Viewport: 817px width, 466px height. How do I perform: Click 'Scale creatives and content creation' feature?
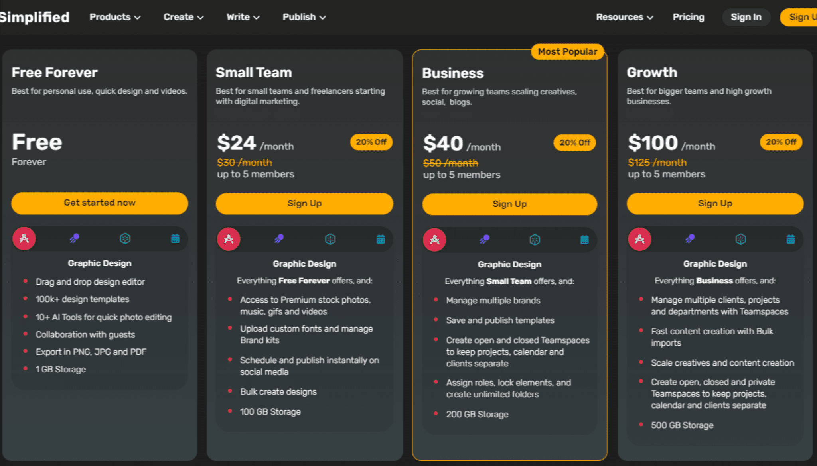pyautogui.click(x=722, y=363)
